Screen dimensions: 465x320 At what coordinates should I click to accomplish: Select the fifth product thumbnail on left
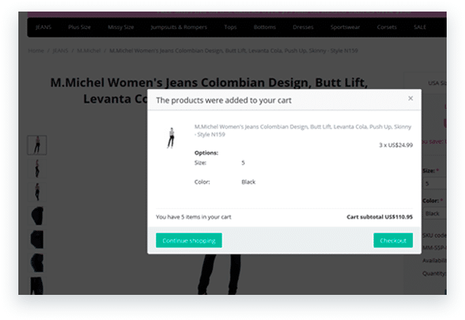[37, 240]
